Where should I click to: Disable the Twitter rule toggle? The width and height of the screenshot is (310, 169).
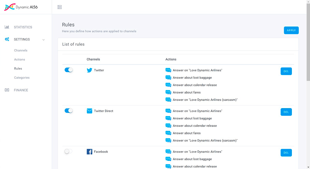68,70
